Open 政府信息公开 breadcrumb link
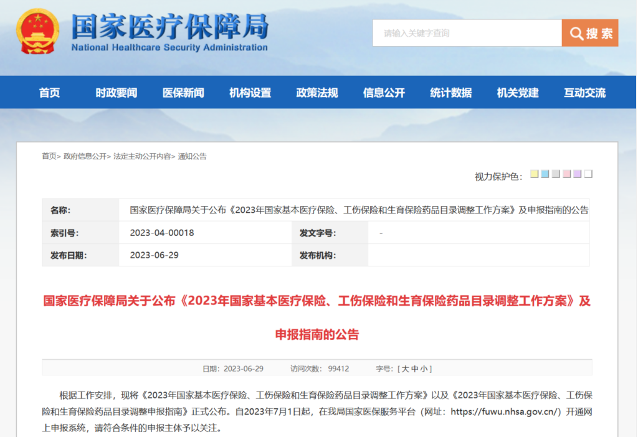 (x=85, y=156)
